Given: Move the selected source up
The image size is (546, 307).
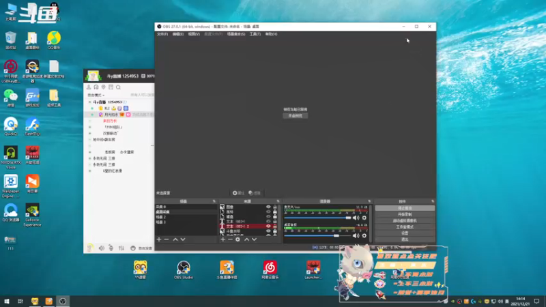Looking at the screenshot, I should click(246, 239).
